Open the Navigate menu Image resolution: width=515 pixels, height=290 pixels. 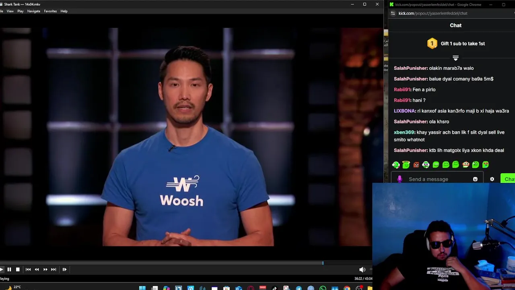click(34, 11)
